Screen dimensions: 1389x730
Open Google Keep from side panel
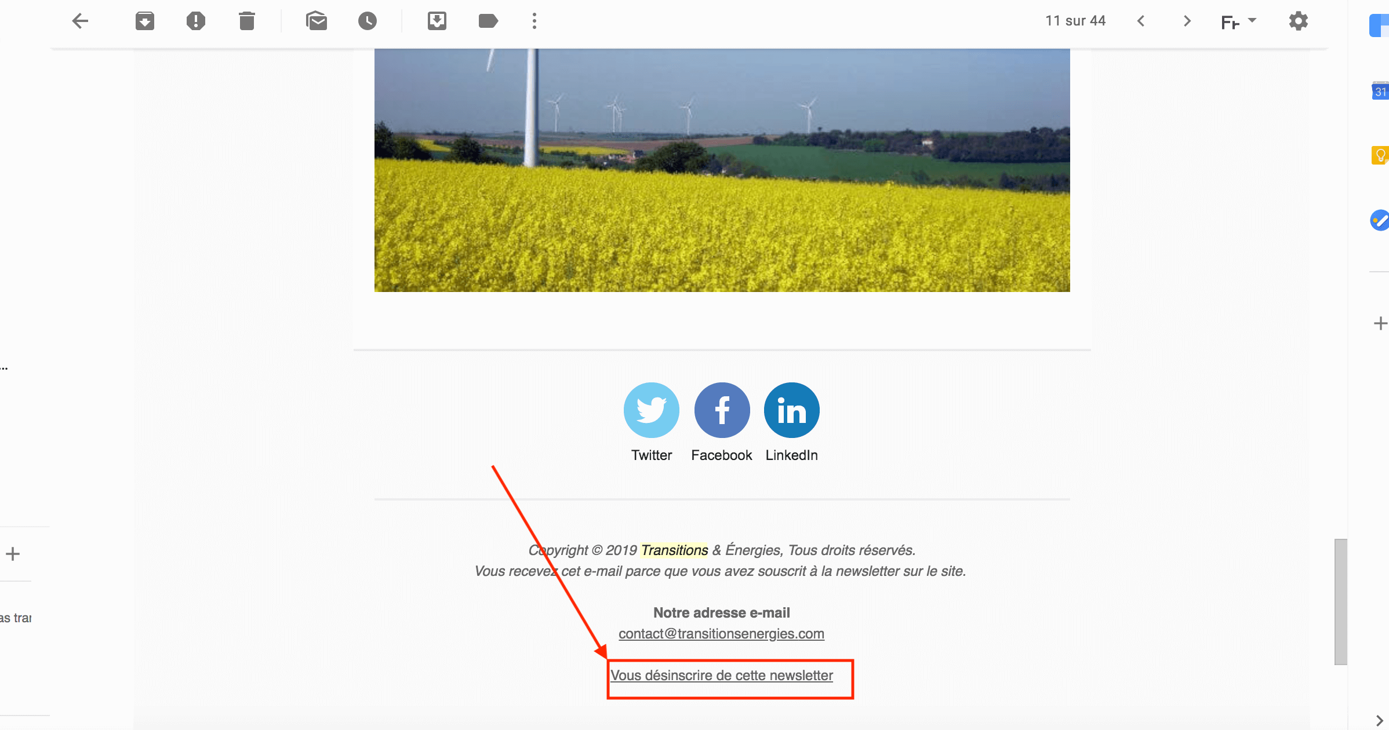pyautogui.click(x=1380, y=155)
